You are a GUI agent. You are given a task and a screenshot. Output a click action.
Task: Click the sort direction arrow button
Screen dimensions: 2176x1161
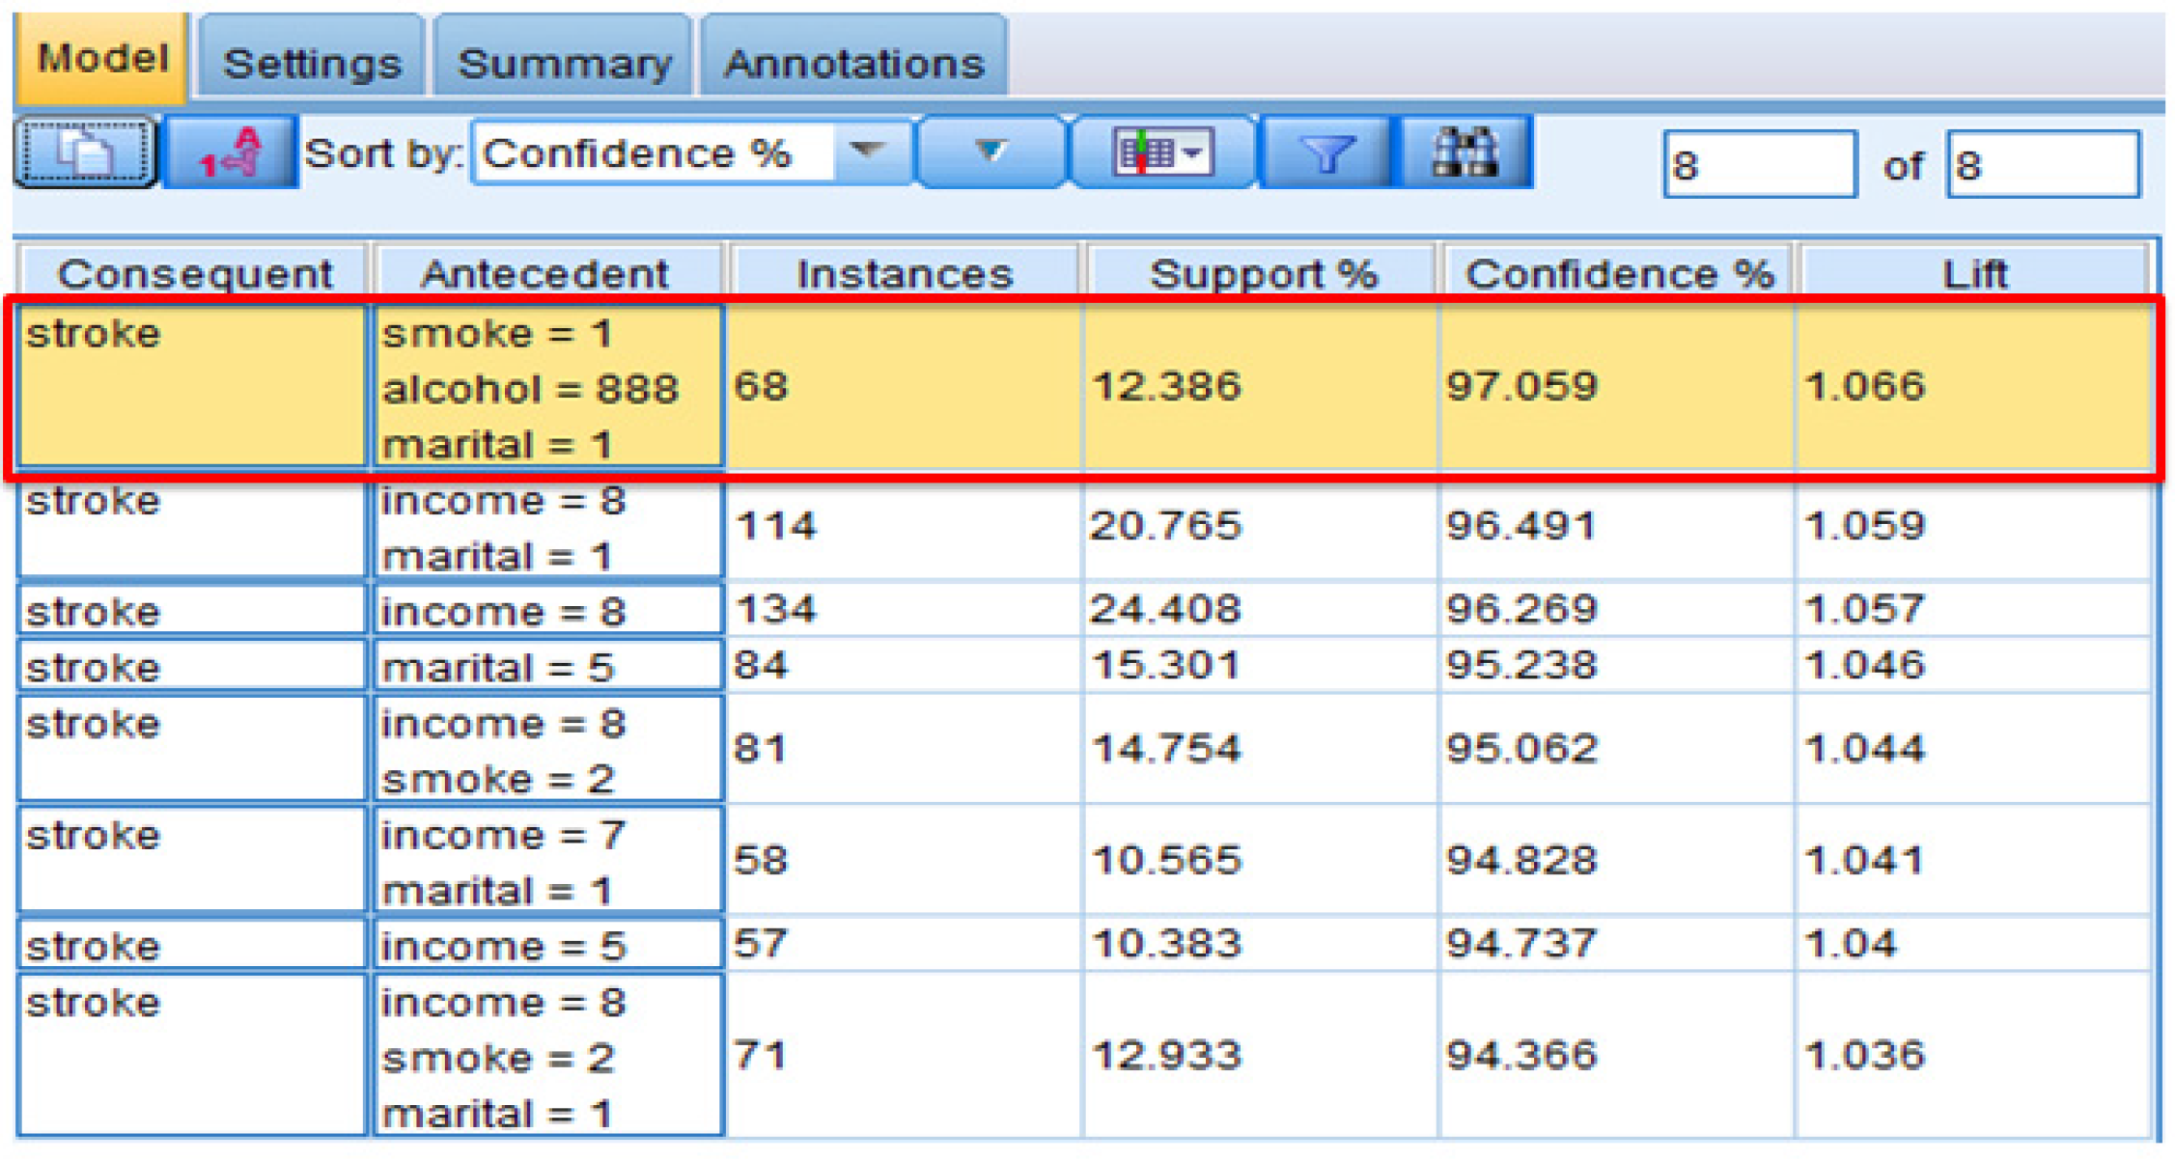(x=990, y=152)
